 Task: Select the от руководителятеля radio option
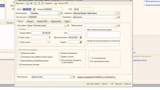click(90, 61)
